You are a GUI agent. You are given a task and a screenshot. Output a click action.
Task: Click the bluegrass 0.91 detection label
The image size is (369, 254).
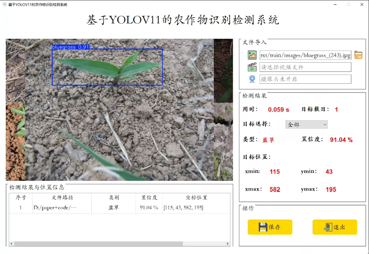pyautogui.click(x=71, y=47)
